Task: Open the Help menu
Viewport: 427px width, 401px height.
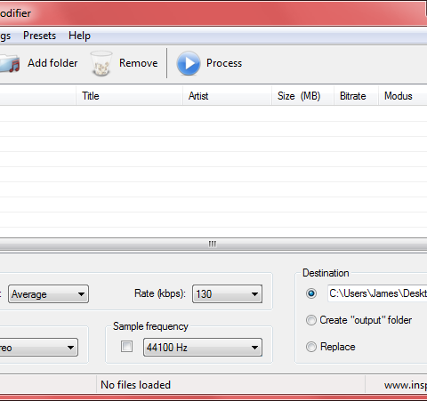Action: pyautogui.click(x=79, y=36)
